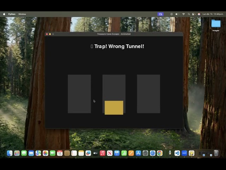Open Safari from the dock
The height and width of the screenshot is (170, 226).
153,153
